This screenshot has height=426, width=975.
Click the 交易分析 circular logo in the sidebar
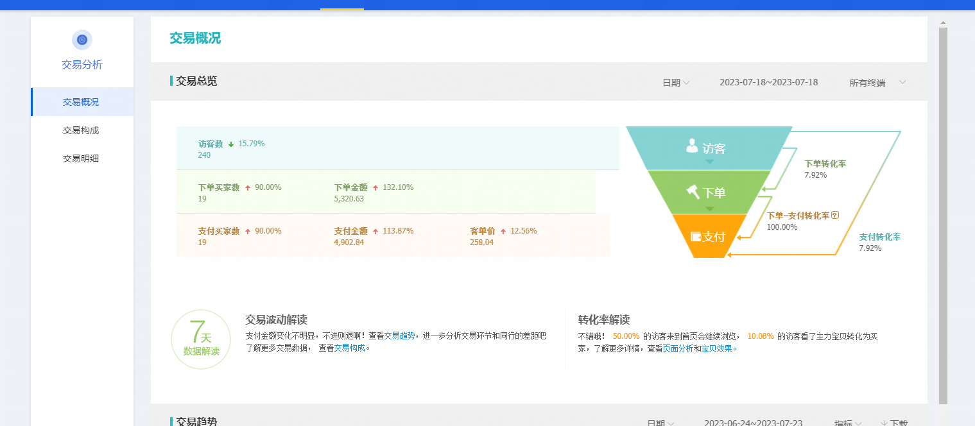click(x=82, y=39)
